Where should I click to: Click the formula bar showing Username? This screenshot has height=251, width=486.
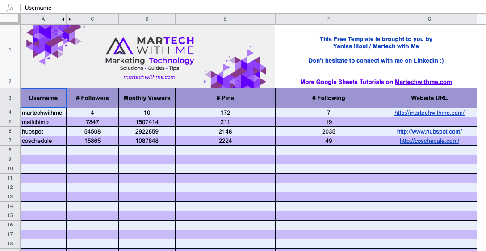[253, 8]
